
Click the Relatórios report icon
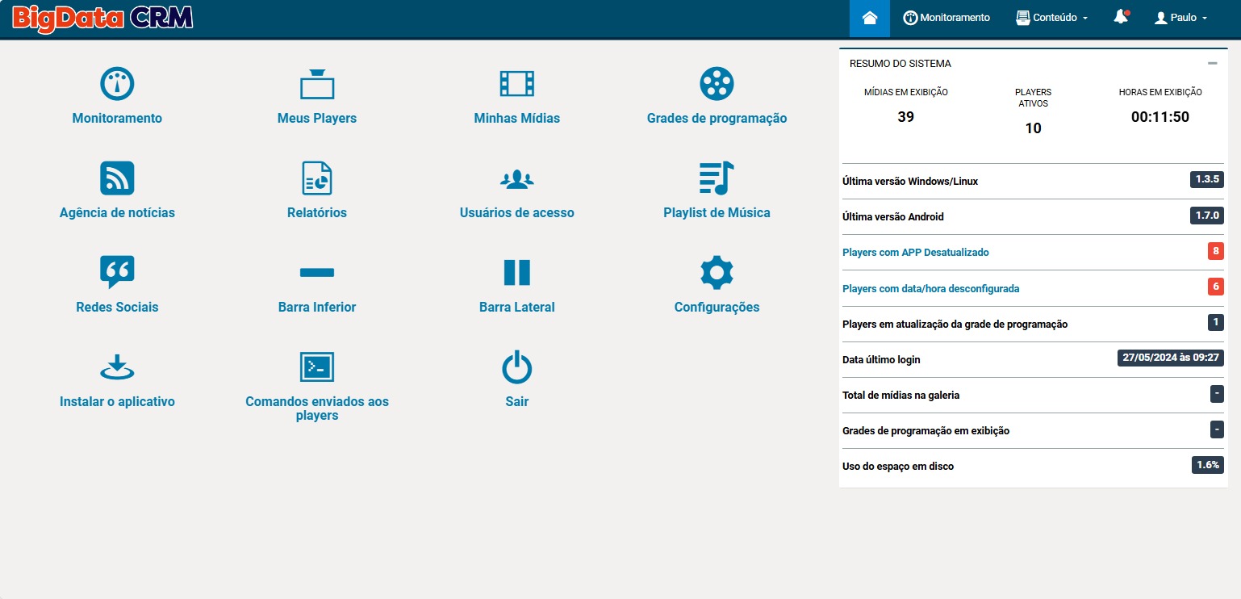click(x=317, y=178)
